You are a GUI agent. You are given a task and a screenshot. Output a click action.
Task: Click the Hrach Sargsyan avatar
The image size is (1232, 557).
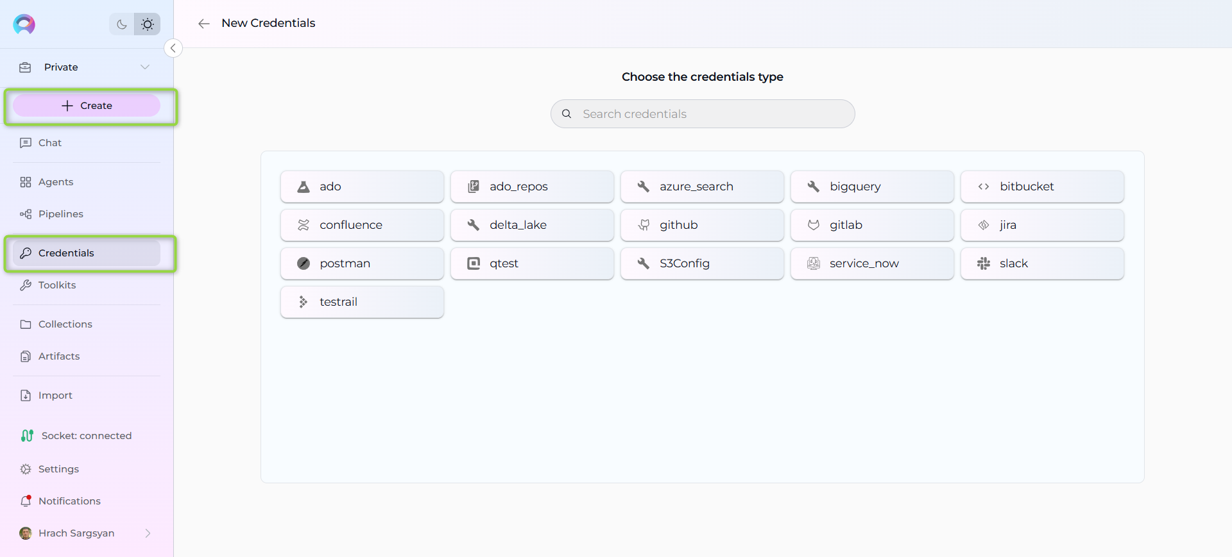click(26, 533)
